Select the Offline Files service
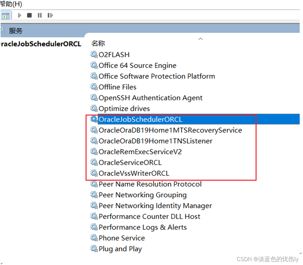Screen dimensions: 303x265 118,87
